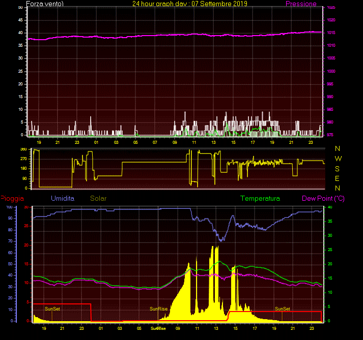
Task: Click the 'SunRise' marker label inside bottom graph
Action: pyautogui.click(x=158, y=309)
